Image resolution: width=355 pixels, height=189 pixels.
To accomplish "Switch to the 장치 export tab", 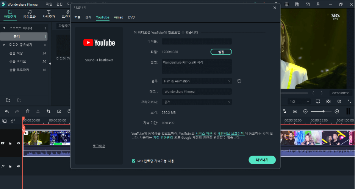I will pos(88,17).
